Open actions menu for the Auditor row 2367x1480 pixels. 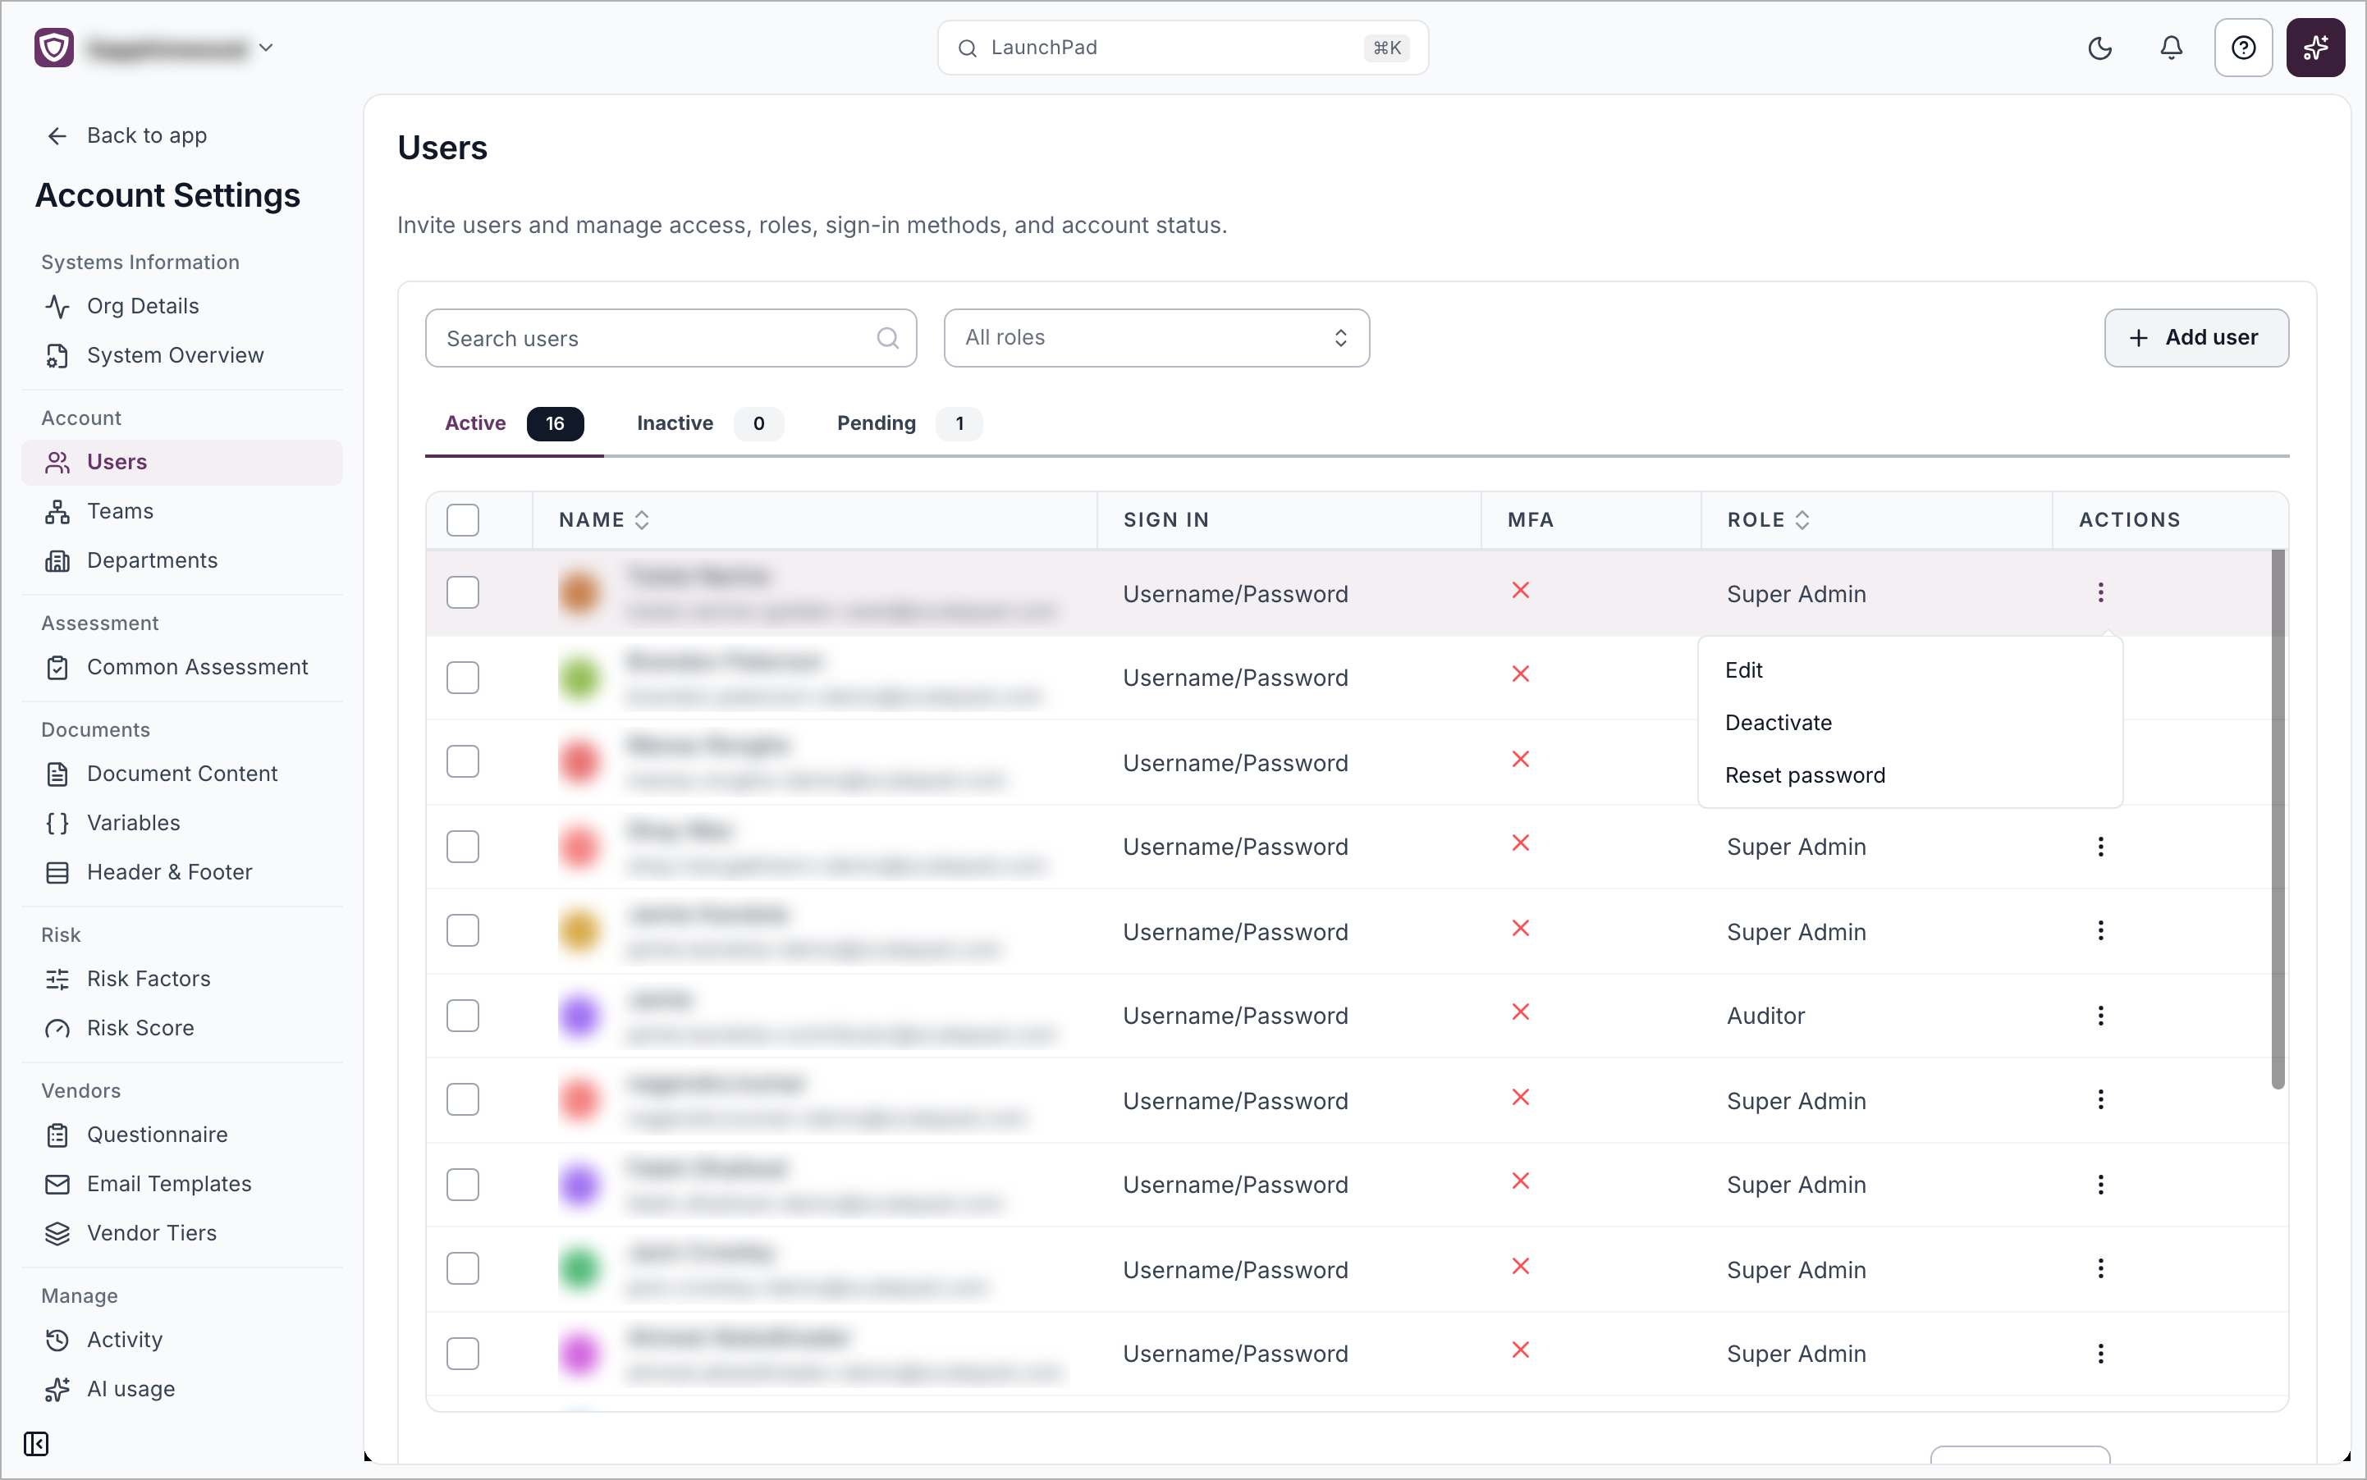(x=2100, y=1015)
